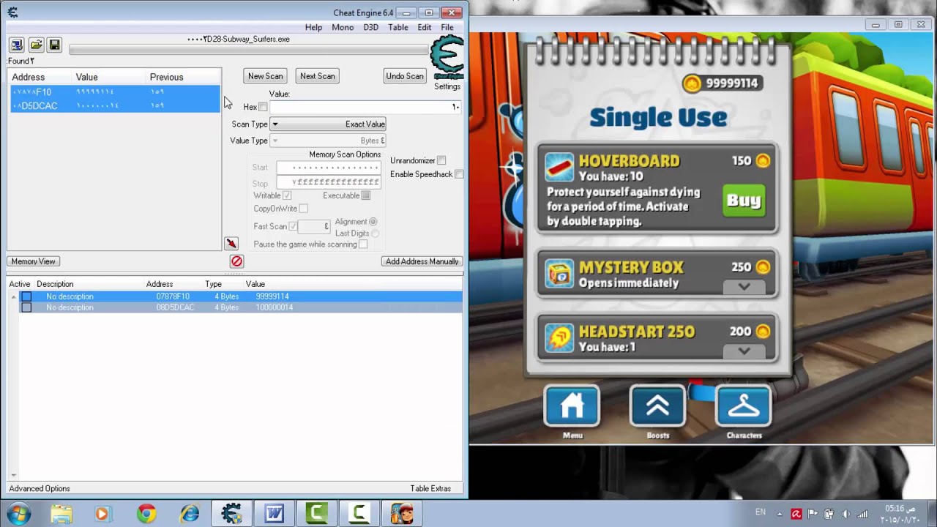
Task: Expand the Headstart 250 card chevron
Action: (x=744, y=351)
